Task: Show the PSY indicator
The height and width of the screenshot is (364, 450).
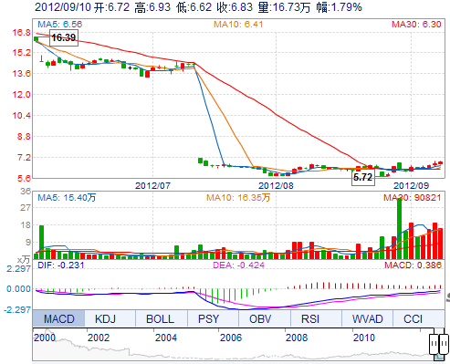Action: [x=208, y=318]
